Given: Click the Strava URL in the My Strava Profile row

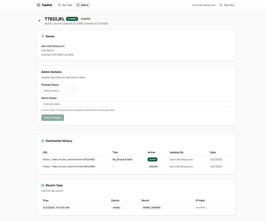Looking at the screenshot, I should [69, 159].
